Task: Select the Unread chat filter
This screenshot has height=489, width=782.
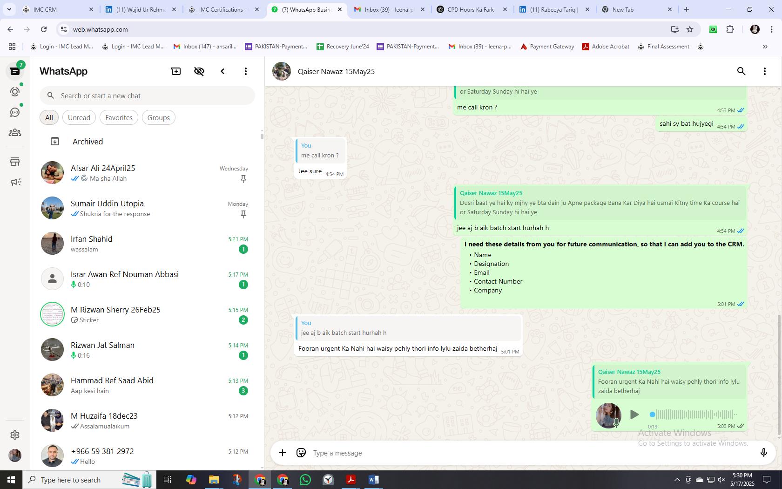Action: [79, 118]
